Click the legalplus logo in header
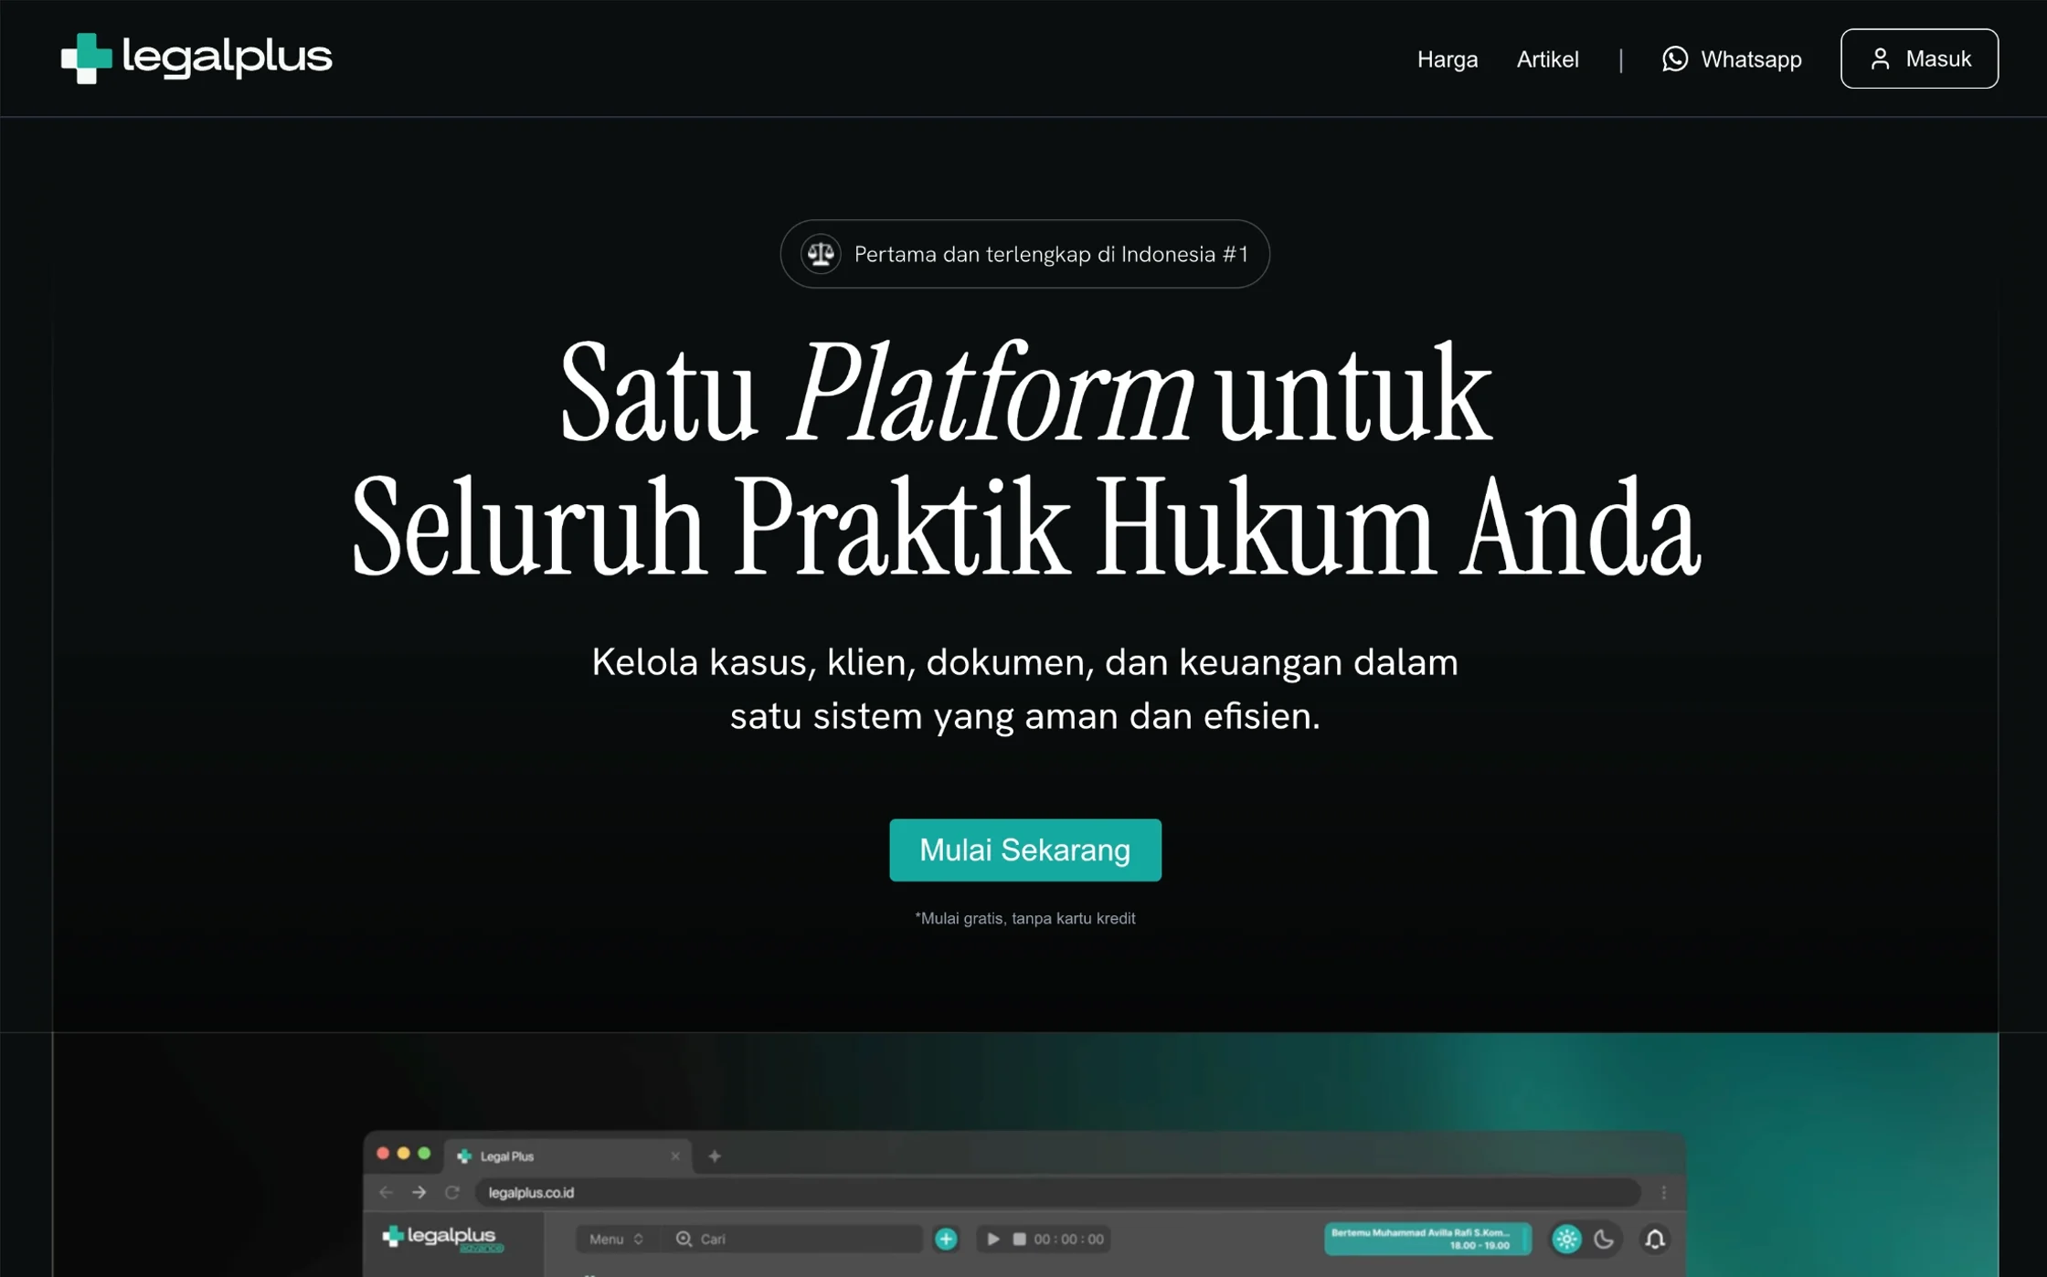Image resolution: width=2047 pixels, height=1277 pixels. [196, 58]
